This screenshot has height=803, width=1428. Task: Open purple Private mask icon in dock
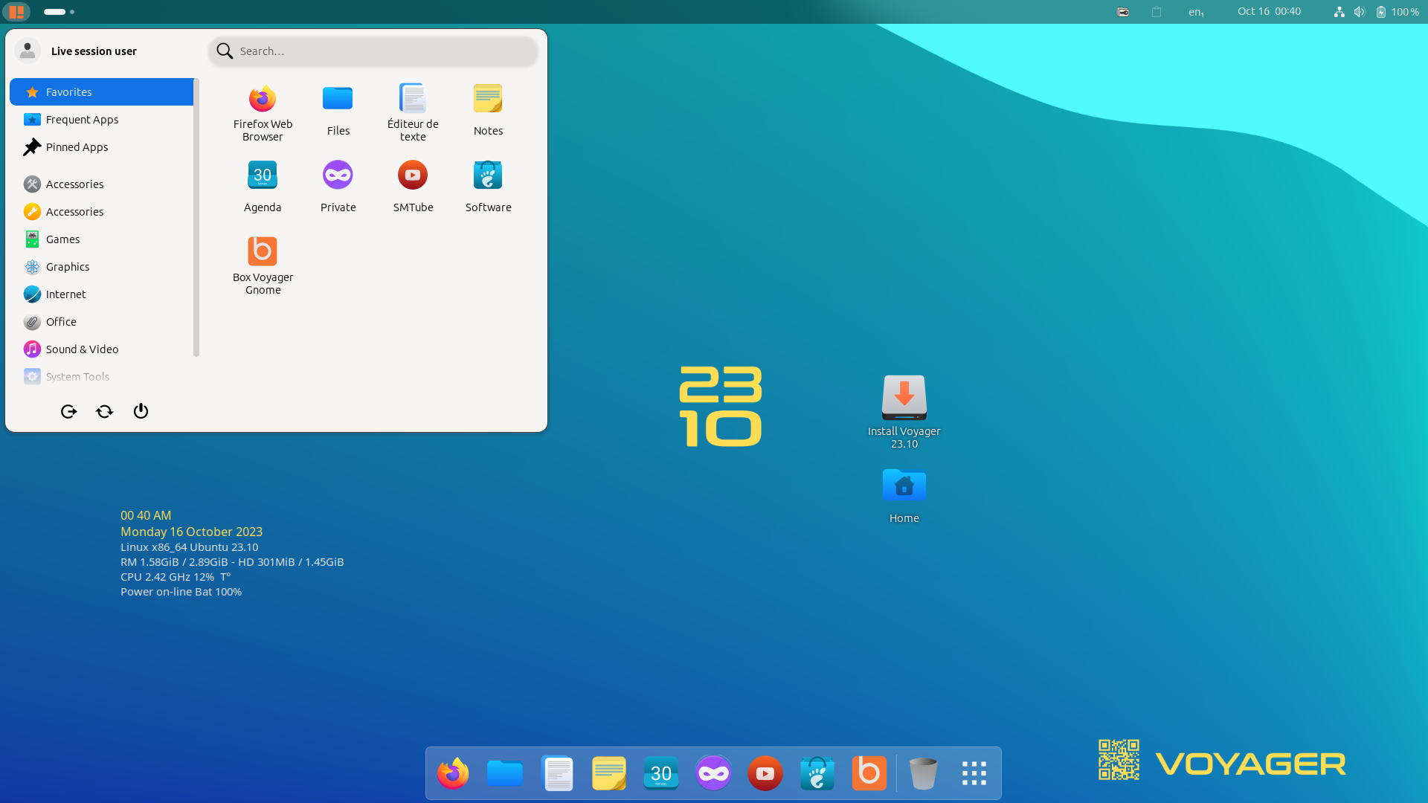(713, 773)
